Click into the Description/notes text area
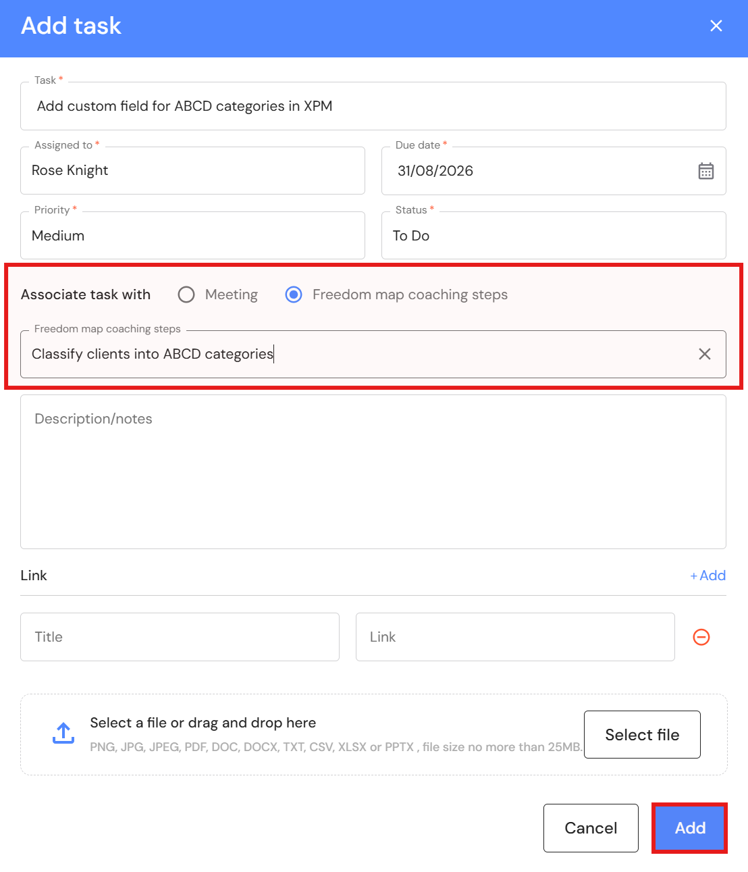 (x=373, y=472)
